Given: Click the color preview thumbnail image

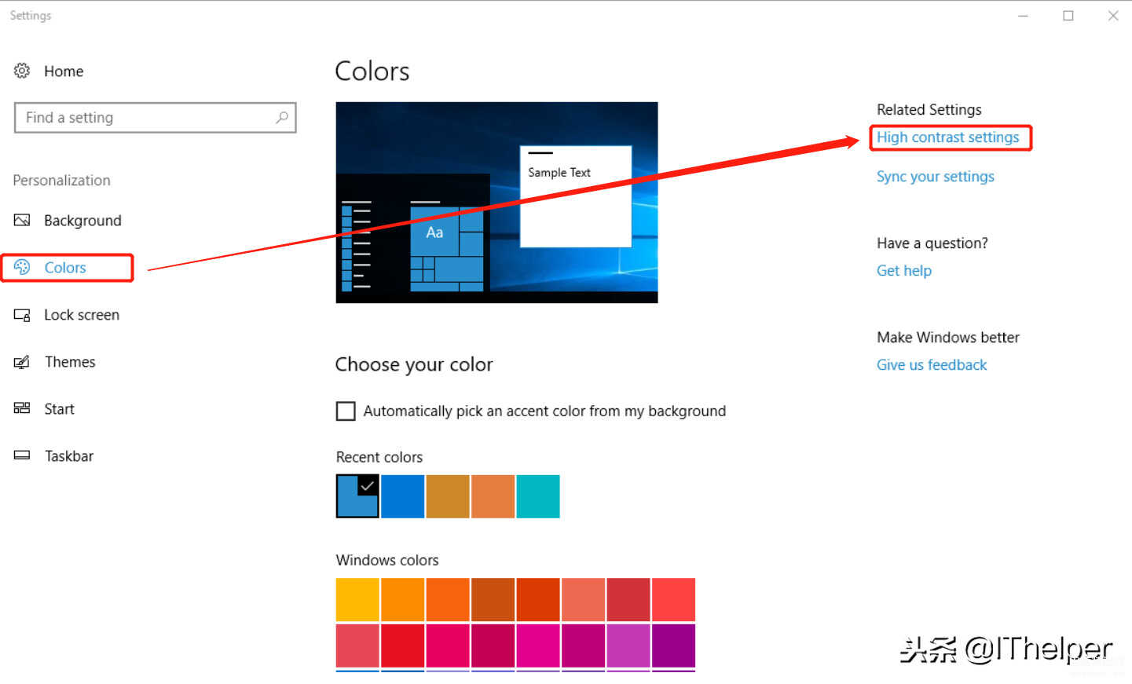Looking at the screenshot, I should coord(496,203).
